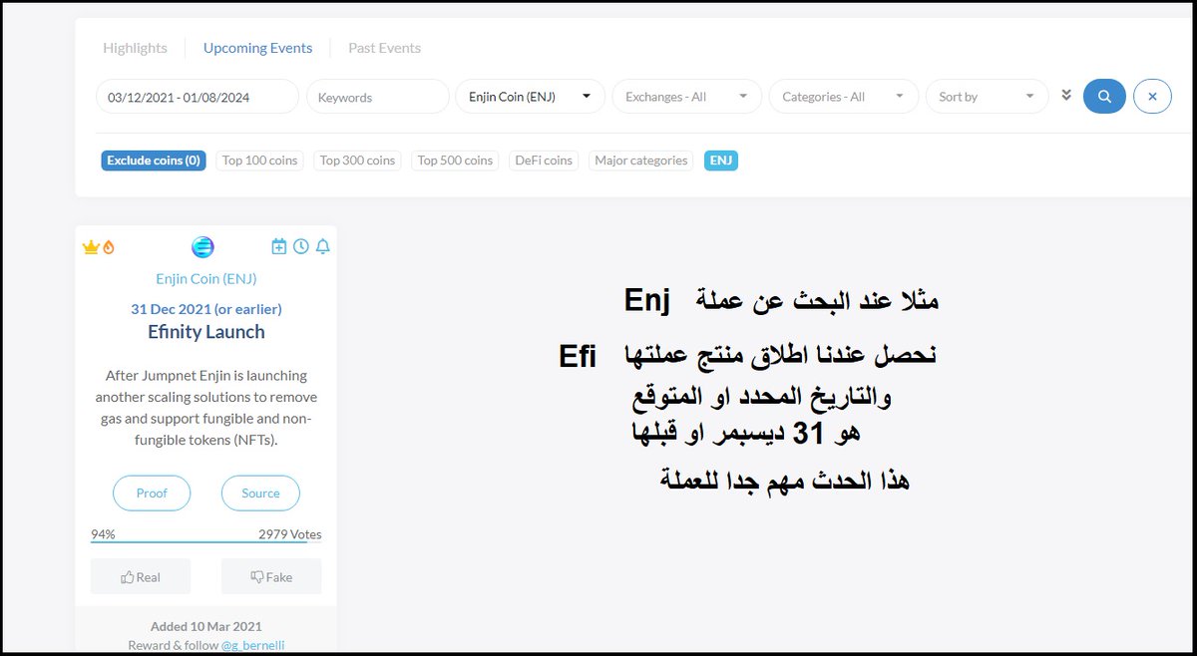Image resolution: width=1197 pixels, height=656 pixels.
Task: Click Added 10 Mar 2021 text
Action: click(206, 626)
